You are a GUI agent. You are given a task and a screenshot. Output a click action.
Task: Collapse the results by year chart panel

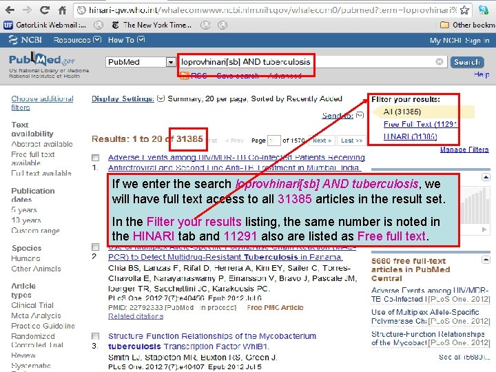[486, 177]
